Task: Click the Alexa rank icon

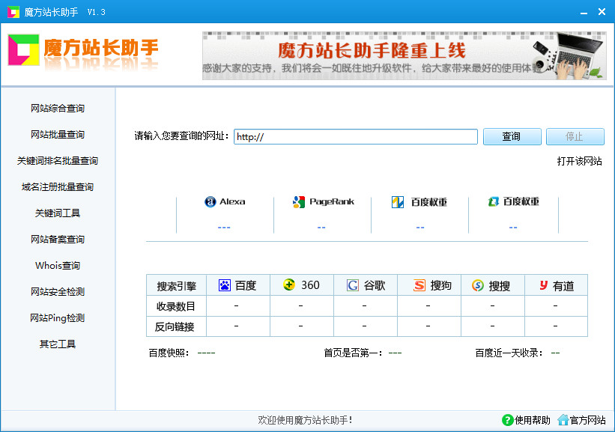Action: pos(210,202)
